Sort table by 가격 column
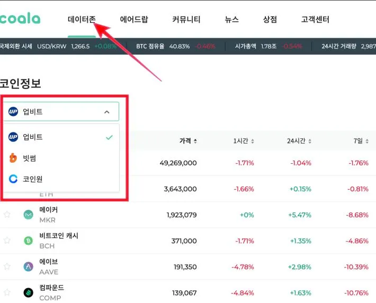Screen dimensions: 376x303 [188, 141]
